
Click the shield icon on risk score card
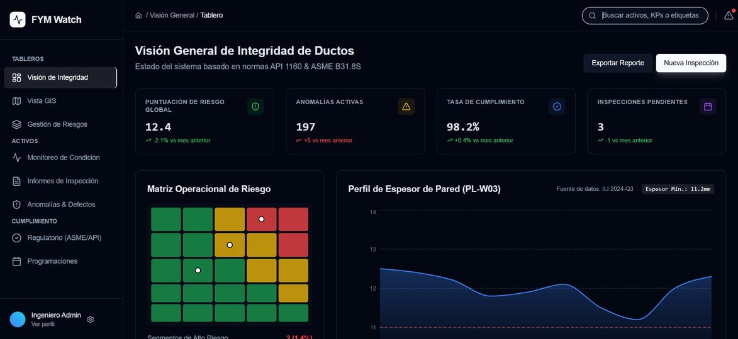tap(255, 107)
